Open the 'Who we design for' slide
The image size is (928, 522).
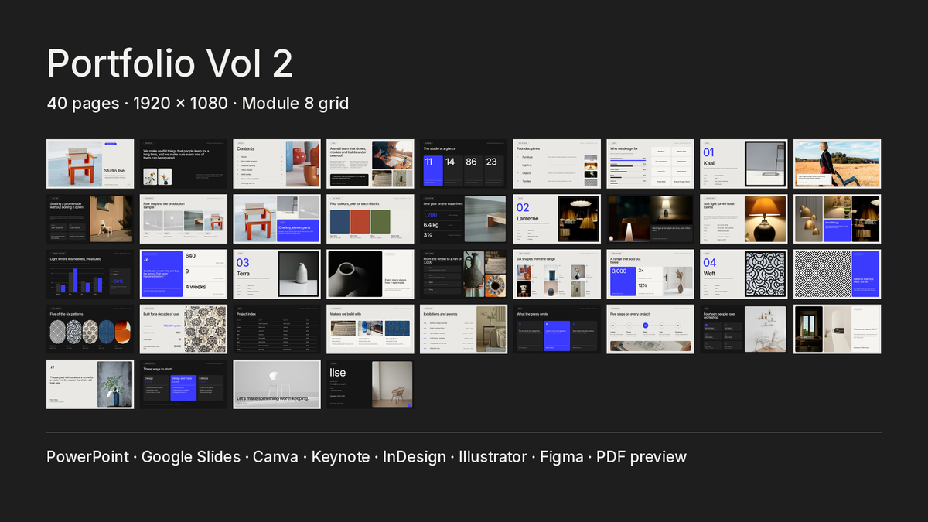(x=650, y=164)
